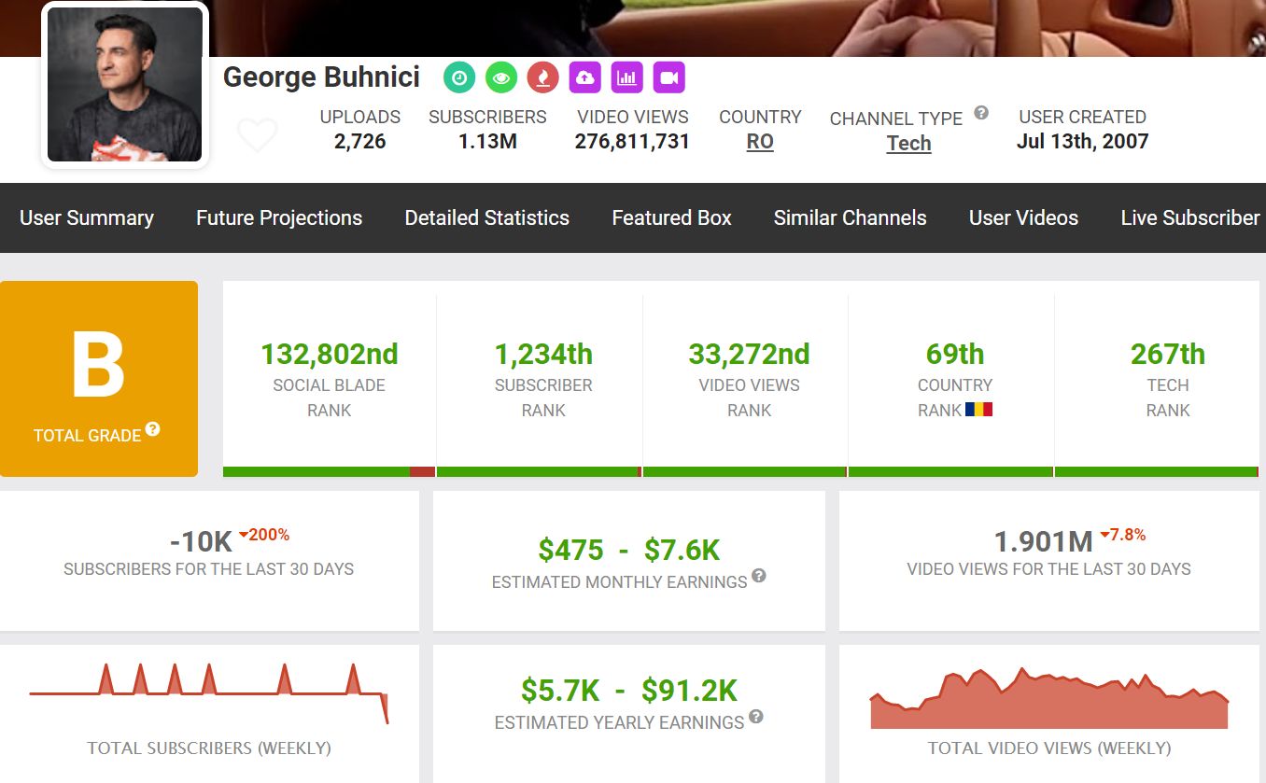
Task: Select the User Videos tab
Action: point(1023,218)
